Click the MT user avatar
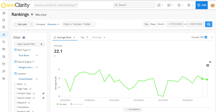The image size is (216, 112). tap(213, 5)
